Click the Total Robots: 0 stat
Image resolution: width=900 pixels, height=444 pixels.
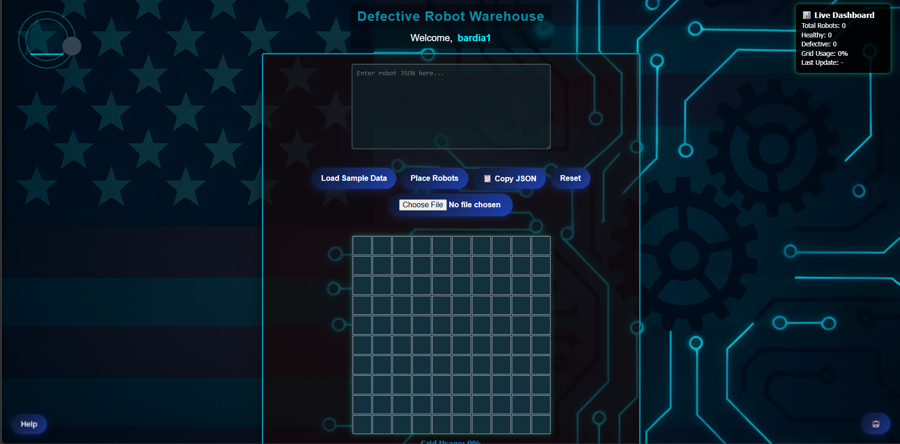(x=823, y=26)
